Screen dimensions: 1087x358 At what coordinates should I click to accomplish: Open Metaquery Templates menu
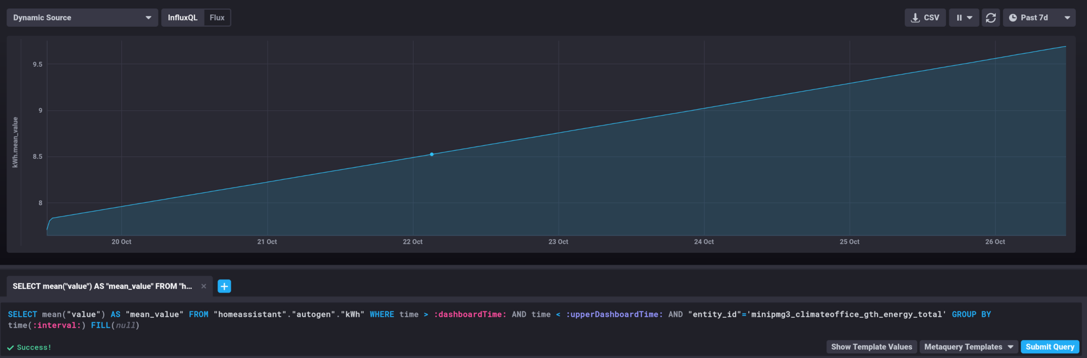pyautogui.click(x=969, y=347)
